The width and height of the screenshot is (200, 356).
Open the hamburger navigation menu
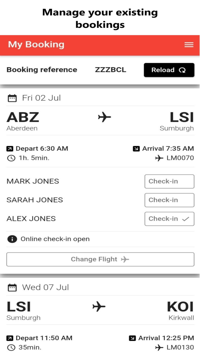(x=189, y=45)
